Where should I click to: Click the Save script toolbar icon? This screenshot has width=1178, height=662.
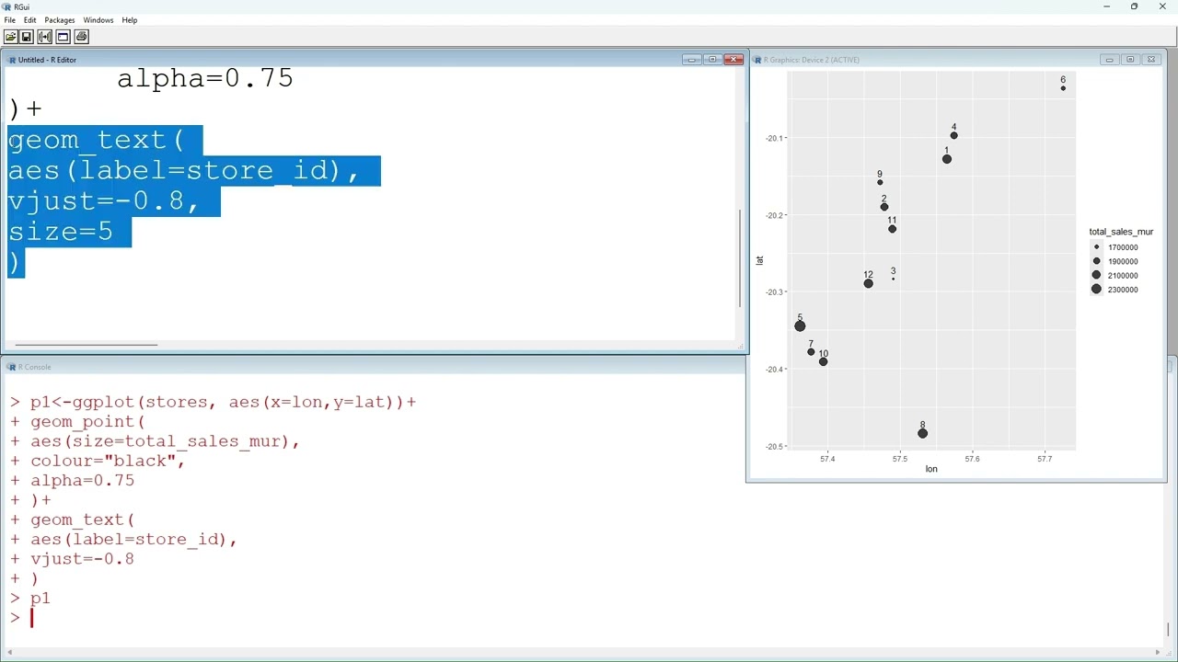pyautogui.click(x=27, y=37)
